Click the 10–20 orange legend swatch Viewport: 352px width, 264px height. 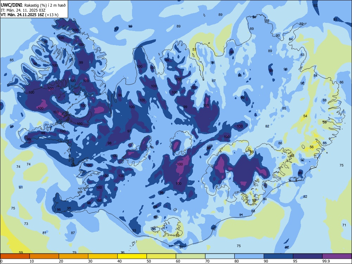coord(44,256)
